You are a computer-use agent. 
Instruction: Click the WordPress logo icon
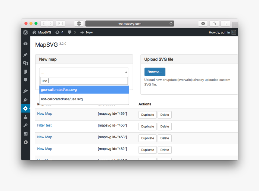coord(25,32)
